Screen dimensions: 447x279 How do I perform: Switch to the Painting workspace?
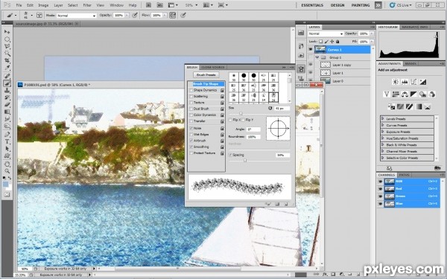pos(361,5)
